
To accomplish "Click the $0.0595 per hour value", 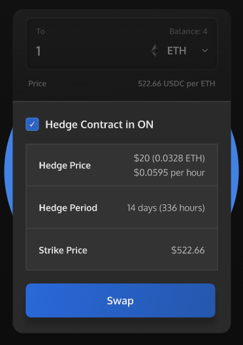I will point(169,173).
